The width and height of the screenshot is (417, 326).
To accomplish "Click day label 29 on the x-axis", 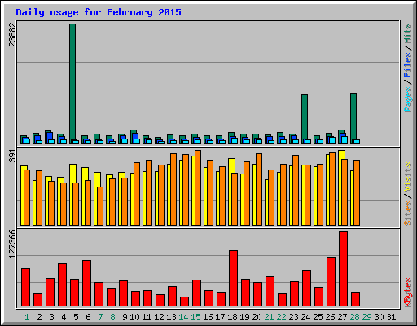I will point(367,317).
